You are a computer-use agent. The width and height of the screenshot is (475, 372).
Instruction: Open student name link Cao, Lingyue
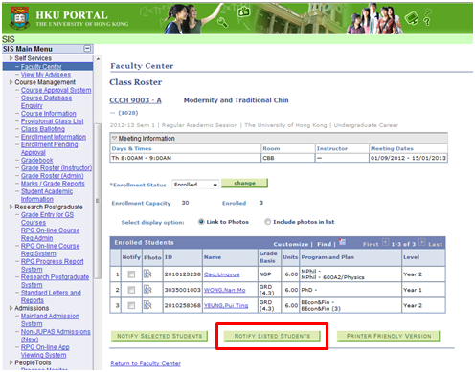tap(222, 274)
